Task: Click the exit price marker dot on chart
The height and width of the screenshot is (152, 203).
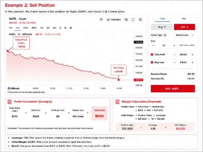Action: coord(118,80)
